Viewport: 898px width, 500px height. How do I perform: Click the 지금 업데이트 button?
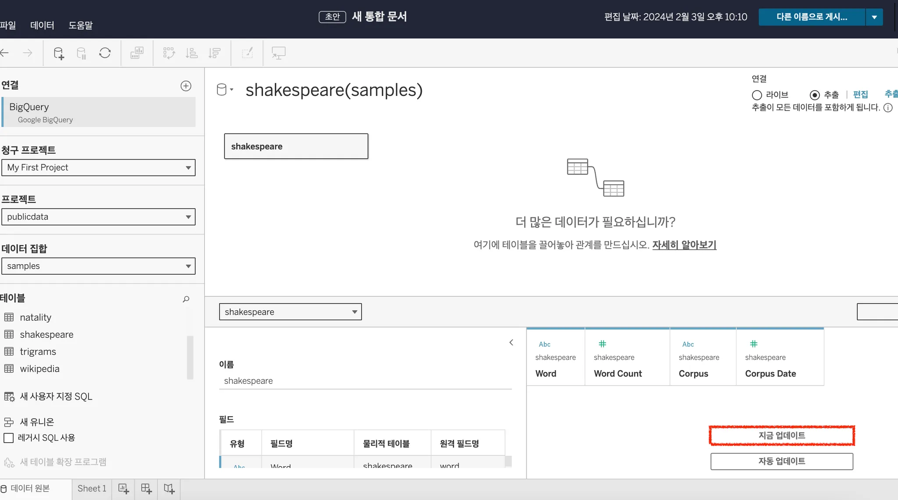tap(782, 436)
